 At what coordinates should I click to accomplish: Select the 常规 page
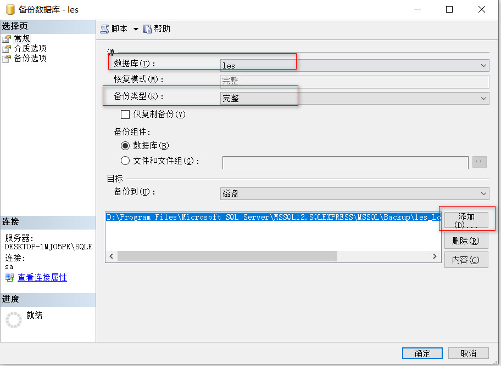22,38
